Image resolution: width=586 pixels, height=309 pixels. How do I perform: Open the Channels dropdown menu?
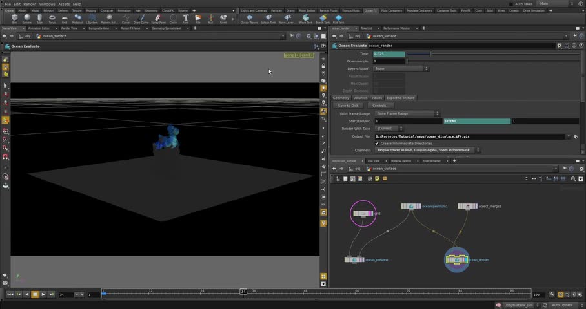coord(426,150)
